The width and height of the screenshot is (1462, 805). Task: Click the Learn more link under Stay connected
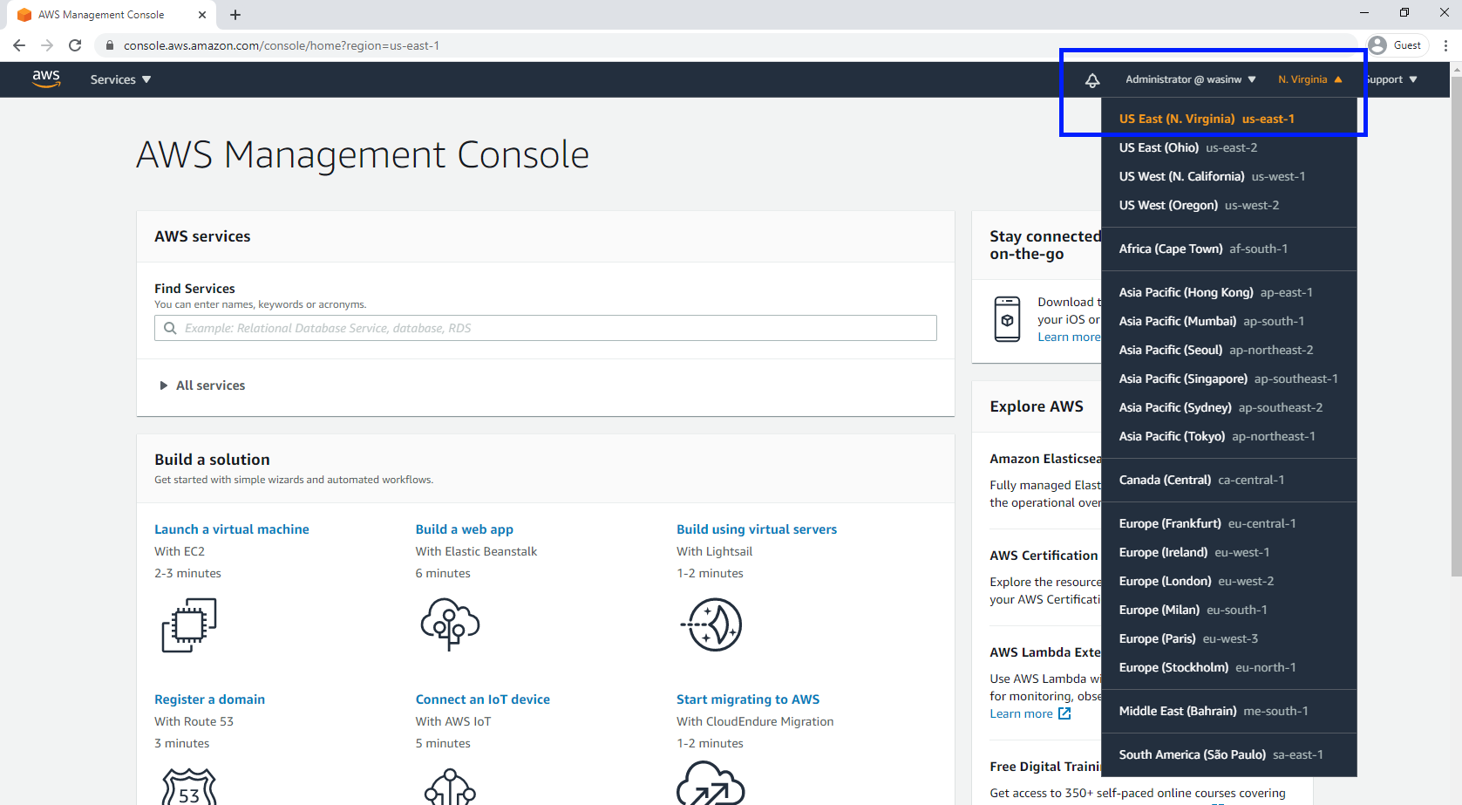pos(1067,337)
